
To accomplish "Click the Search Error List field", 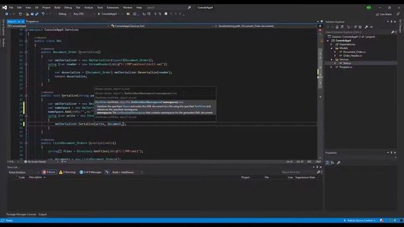I will coord(299,172).
